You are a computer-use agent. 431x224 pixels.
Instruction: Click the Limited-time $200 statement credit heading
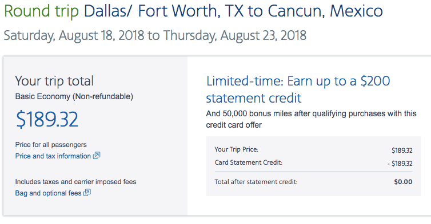298,89
